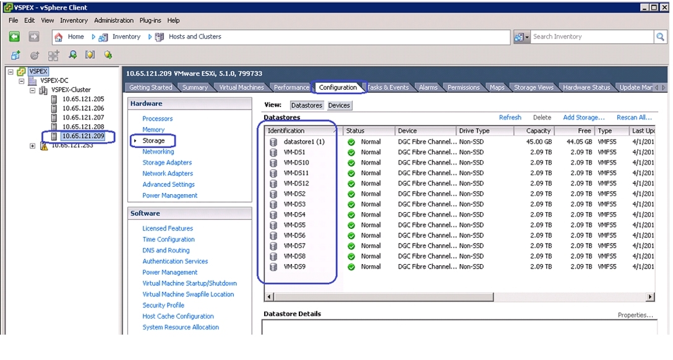Click inside the Search Inventory field
This screenshot has width=673, height=360.
pos(592,37)
